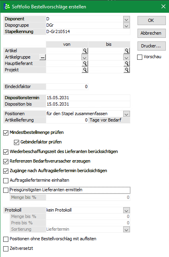The width and height of the screenshot is (169, 257).
Task: Open Projekt 'bis' magnifier lookup
Action: click(x=127, y=70)
